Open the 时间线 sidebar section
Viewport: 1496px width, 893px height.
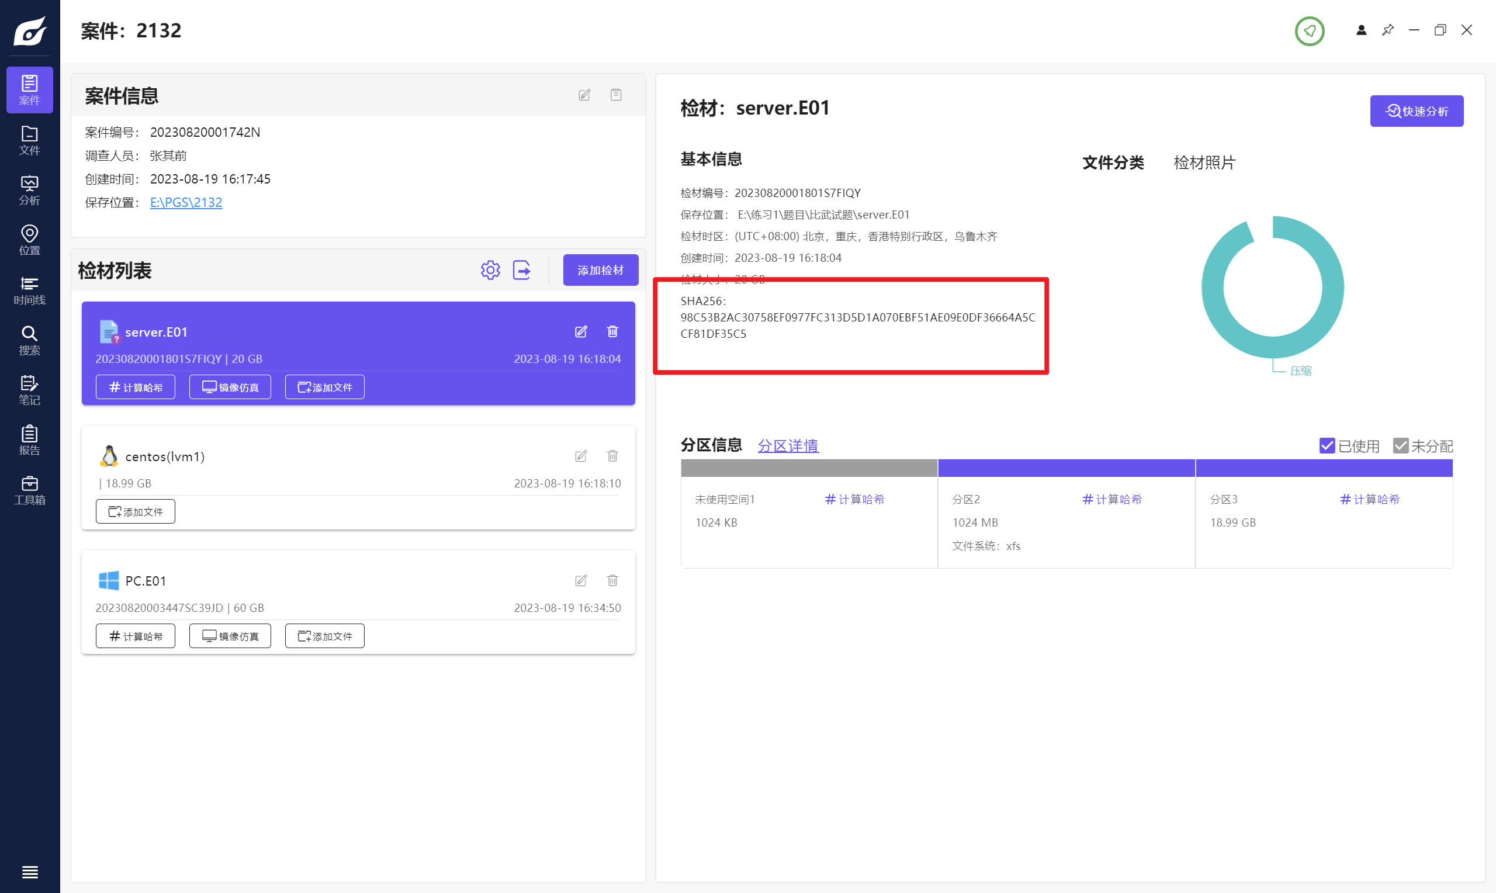[x=29, y=290]
